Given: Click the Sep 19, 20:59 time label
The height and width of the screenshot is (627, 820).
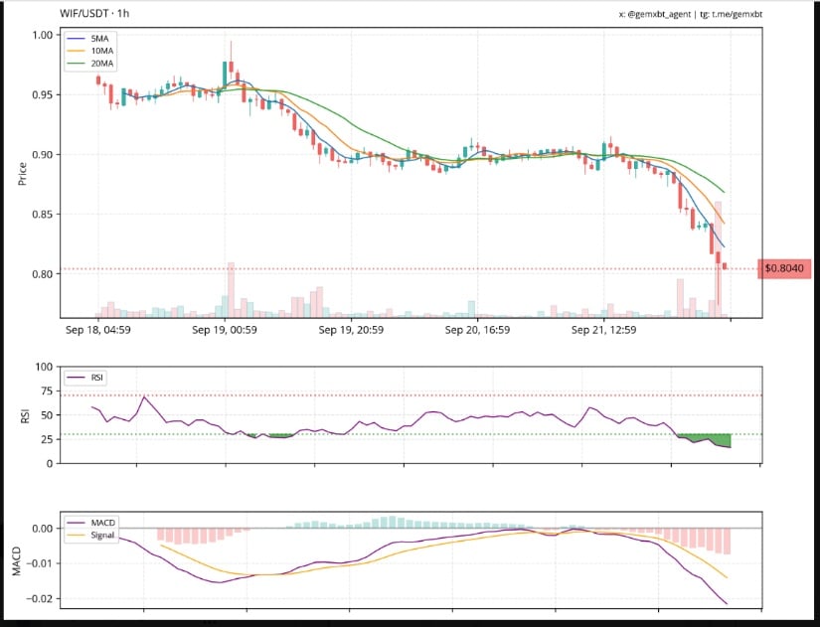Looking at the screenshot, I should (x=351, y=330).
